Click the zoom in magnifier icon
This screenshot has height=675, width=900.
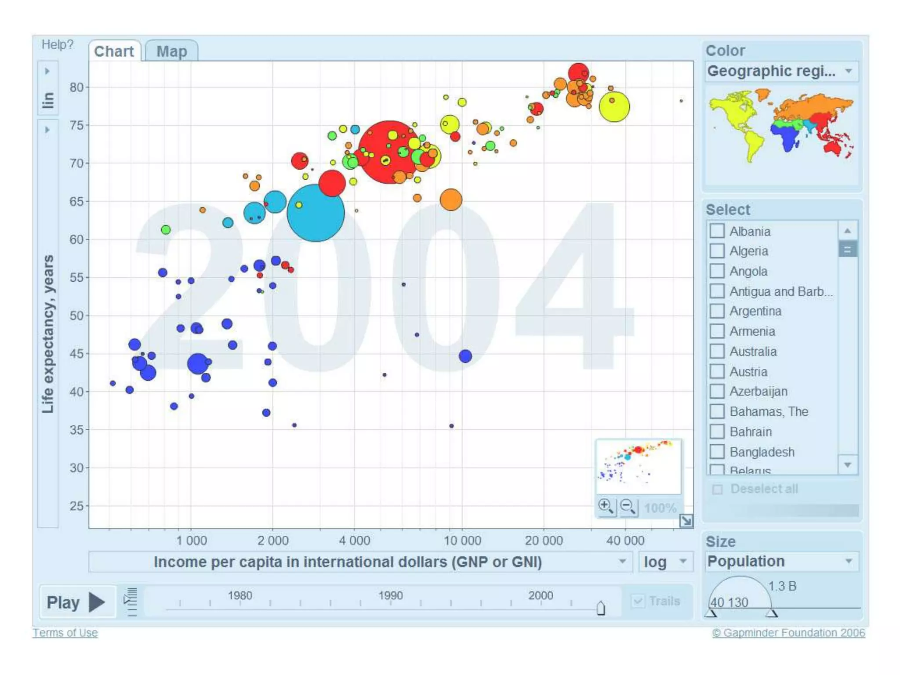606,507
